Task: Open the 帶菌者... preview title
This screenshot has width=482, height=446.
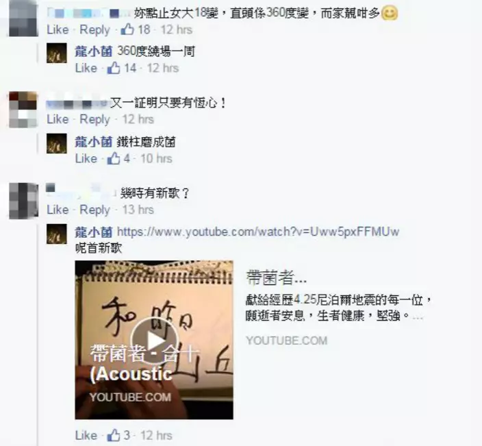Action: pyautogui.click(x=277, y=277)
